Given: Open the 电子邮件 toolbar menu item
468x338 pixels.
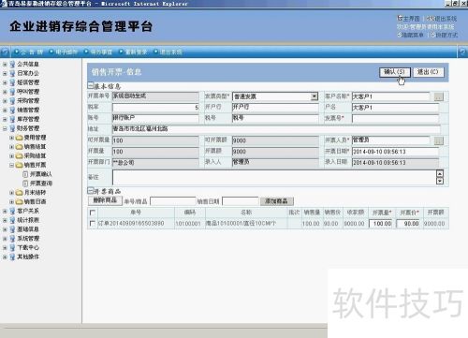Looking at the screenshot, I should (66, 52).
